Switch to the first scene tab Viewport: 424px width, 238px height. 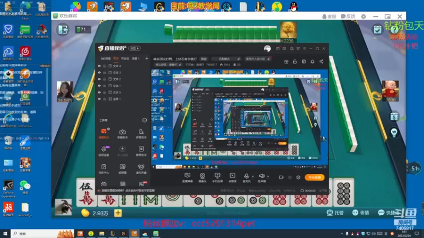tap(105, 58)
